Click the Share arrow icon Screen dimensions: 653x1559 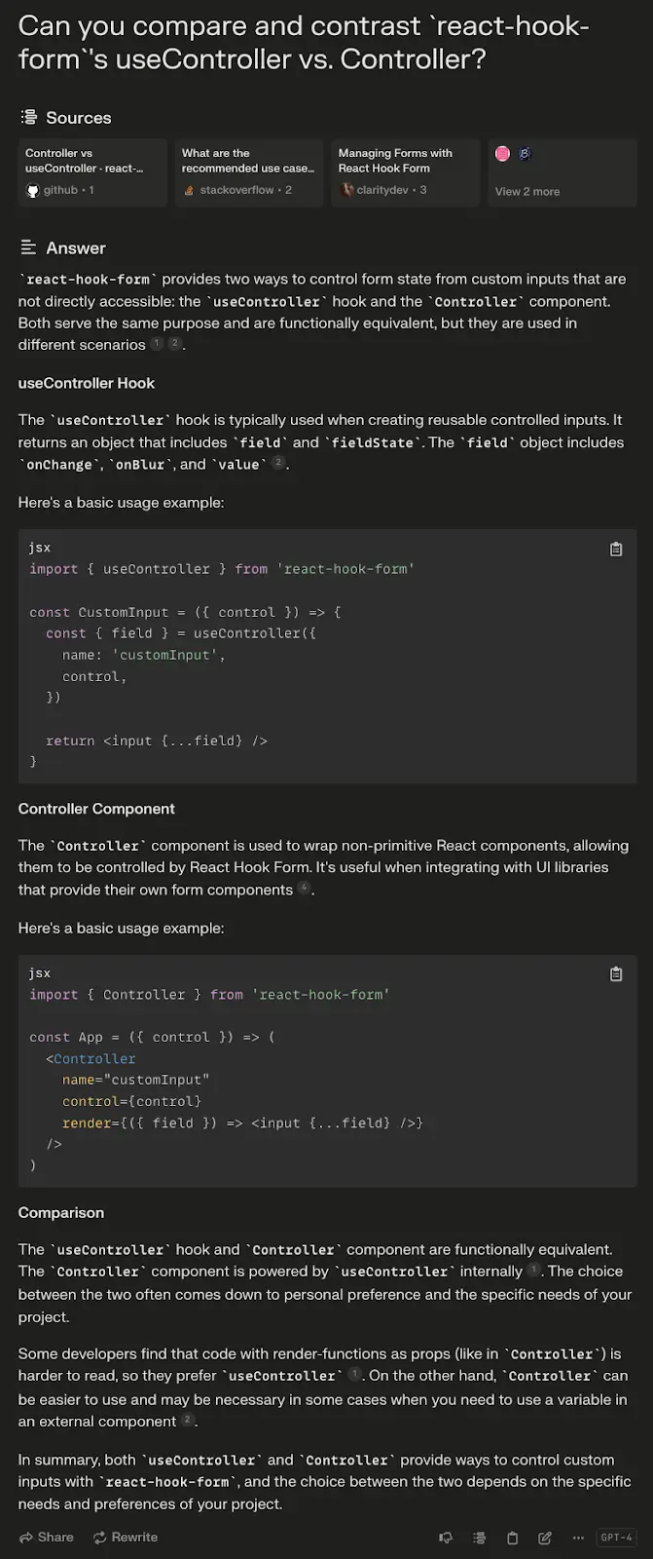(26, 1538)
